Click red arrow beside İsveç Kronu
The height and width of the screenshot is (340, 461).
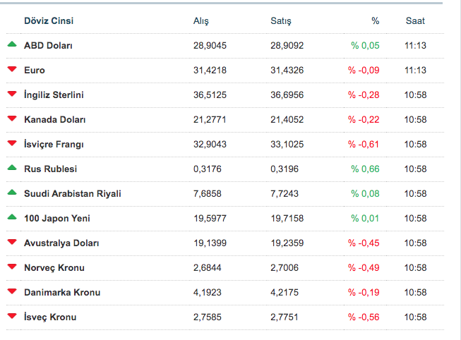tap(11, 316)
